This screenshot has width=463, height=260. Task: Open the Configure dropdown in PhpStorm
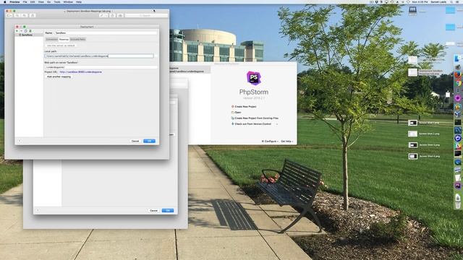click(x=270, y=142)
